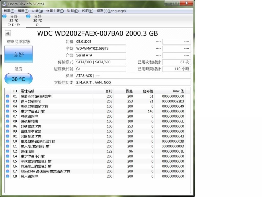262x197 pixels.
Task: Click status icon for attribute C6
Action: click(x=7, y=166)
